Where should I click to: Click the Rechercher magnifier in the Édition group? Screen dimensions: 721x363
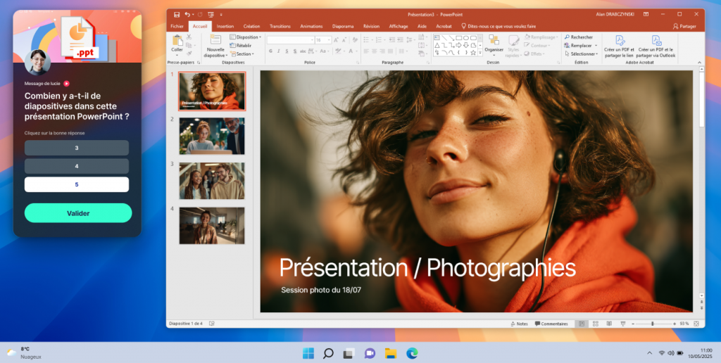pyautogui.click(x=568, y=37)
